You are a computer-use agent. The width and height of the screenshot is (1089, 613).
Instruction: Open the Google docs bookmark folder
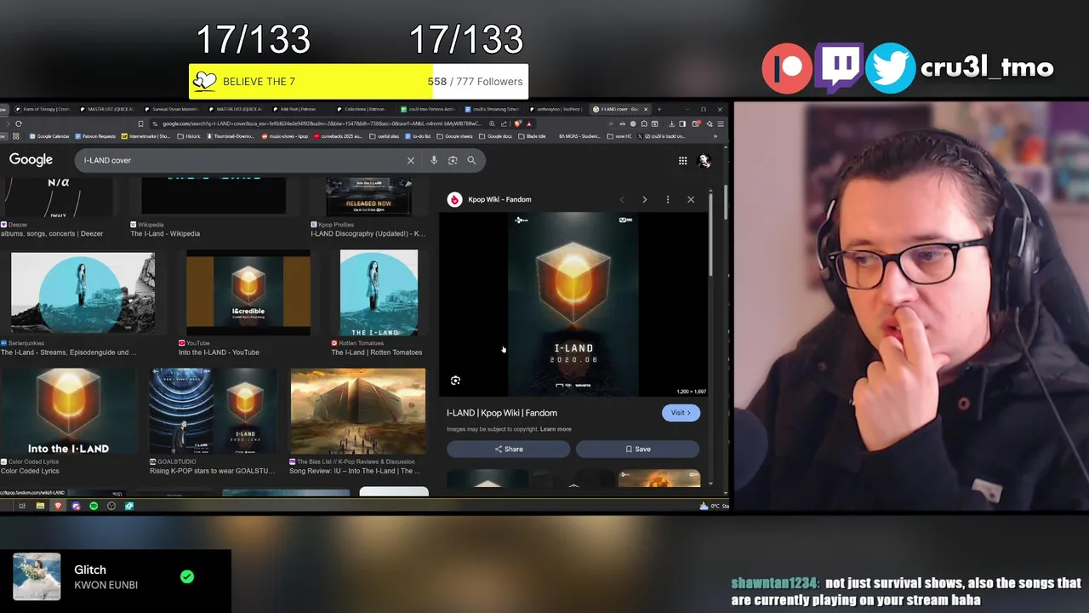click(495, 136)
